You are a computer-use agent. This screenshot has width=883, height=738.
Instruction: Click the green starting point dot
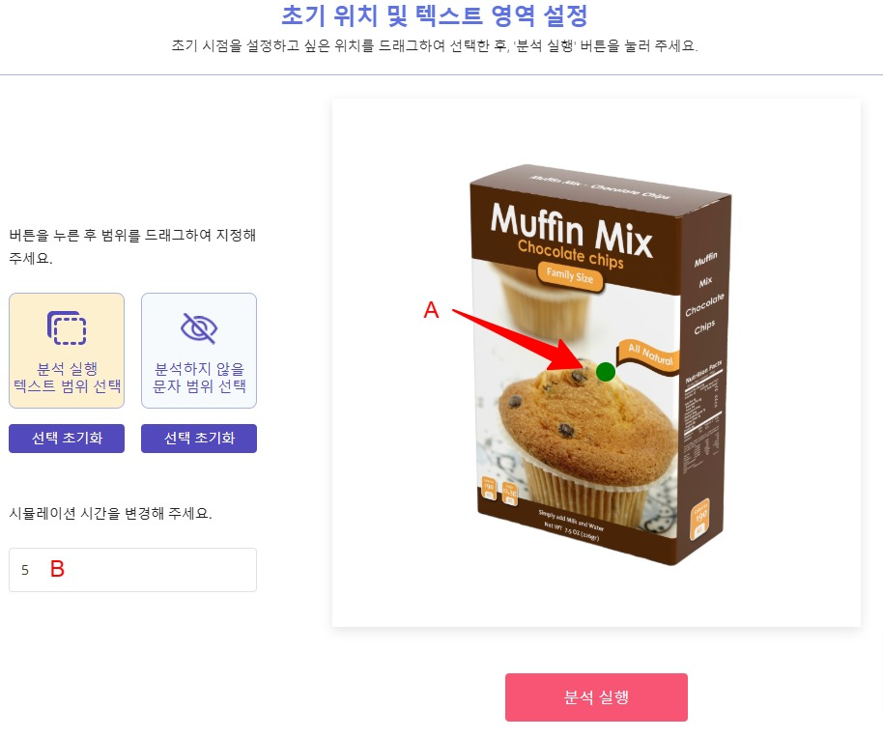click(x=606, y=372)
